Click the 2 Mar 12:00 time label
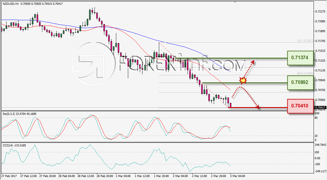 tap(200, 176)
